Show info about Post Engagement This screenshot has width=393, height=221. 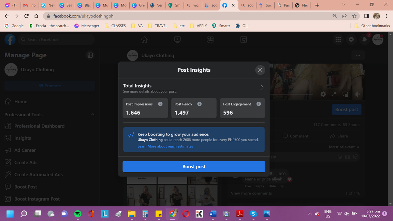point(259,104)
